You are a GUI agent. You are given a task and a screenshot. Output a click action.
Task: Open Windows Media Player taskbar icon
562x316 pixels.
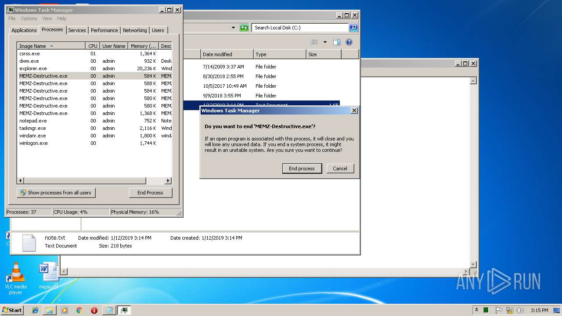pos(65,310)
